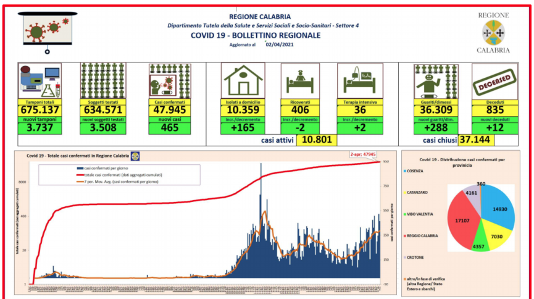Click the Isolati a domicilio house icon

point(242,80)
